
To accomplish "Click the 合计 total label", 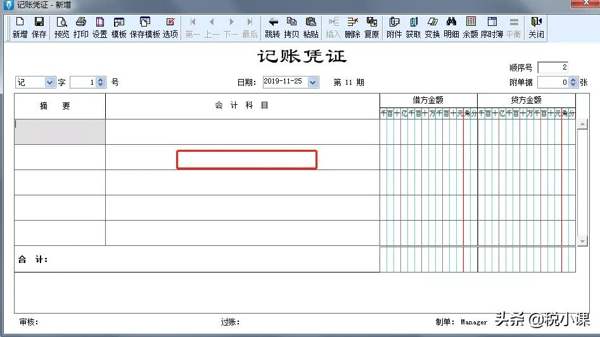I will 33,259.
